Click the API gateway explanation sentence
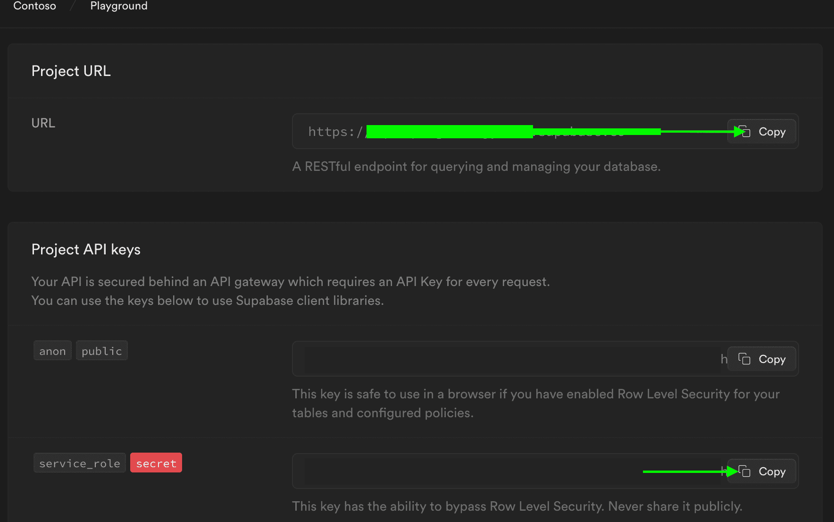 [x=290, y=282]
